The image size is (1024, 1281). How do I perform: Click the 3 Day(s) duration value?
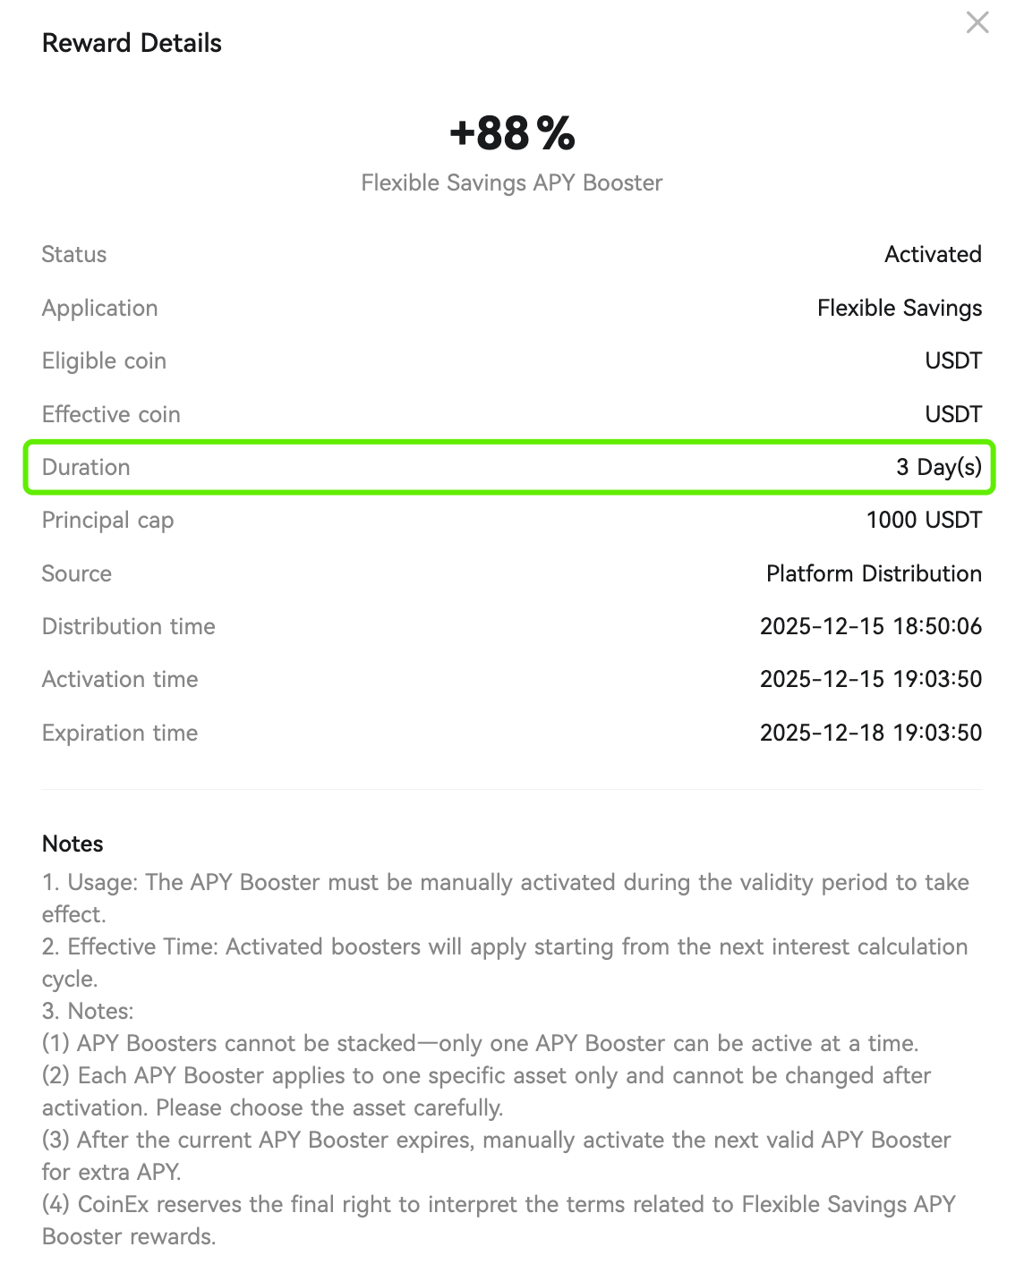[939, 467]
